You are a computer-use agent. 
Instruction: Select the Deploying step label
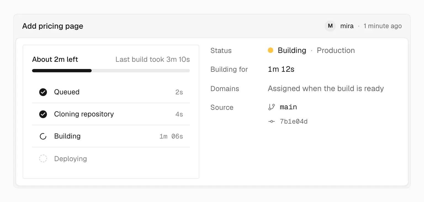click(71, 159)
